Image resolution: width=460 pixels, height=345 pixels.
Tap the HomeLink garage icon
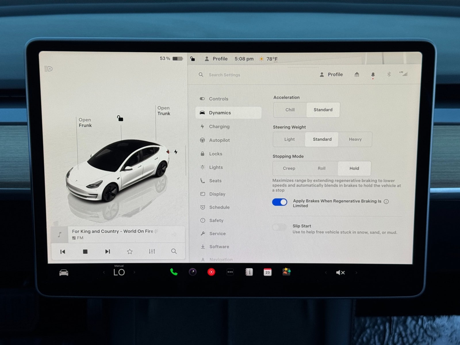pyautogui.click(x=357, y=74)
